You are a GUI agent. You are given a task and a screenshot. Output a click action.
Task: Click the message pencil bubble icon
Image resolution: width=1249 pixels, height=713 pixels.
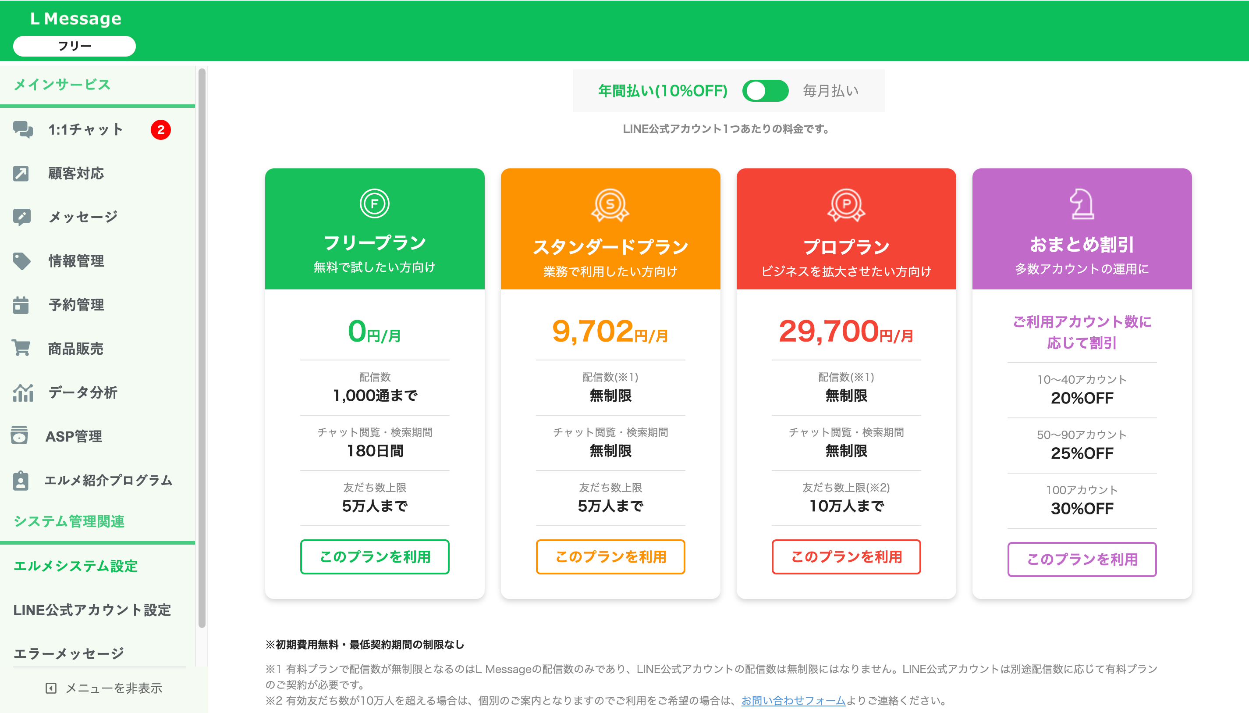21,217
